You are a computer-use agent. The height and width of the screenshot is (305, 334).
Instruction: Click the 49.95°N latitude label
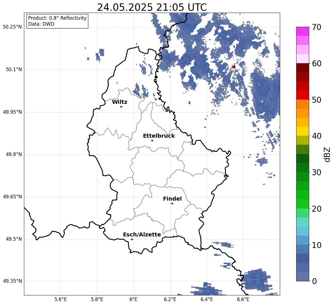pos(12,112)
